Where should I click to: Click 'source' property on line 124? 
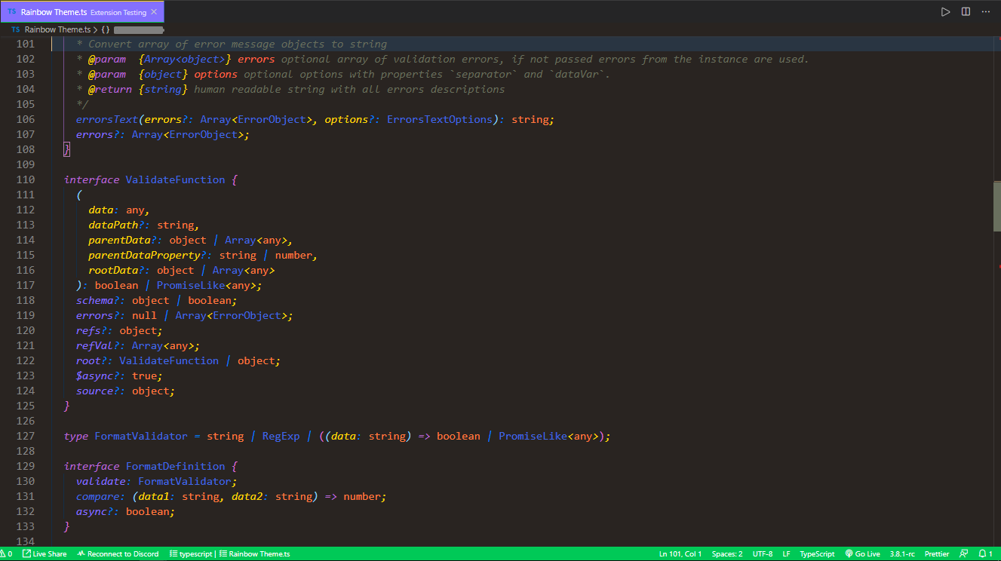pos(94,391)
